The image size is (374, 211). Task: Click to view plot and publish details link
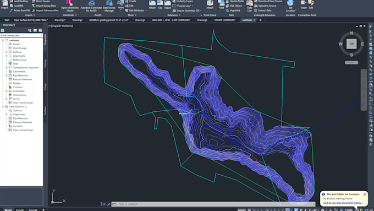pyautogui.click(x=343, y=203)
